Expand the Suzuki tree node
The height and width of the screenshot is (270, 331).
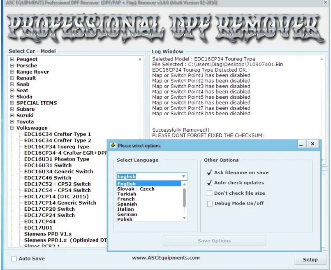(x=12, y=115)
